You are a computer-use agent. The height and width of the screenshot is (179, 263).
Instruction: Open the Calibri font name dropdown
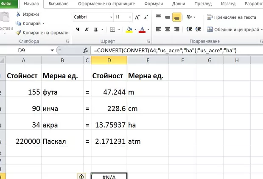click(111, 17)
